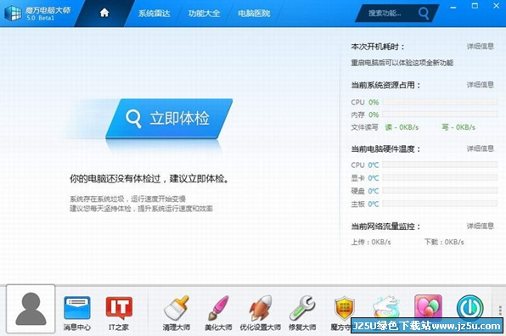Switch to the 系统雷达 tab
Image resolution: width=506 pixels, height=336 pixels.
point(155,14)
